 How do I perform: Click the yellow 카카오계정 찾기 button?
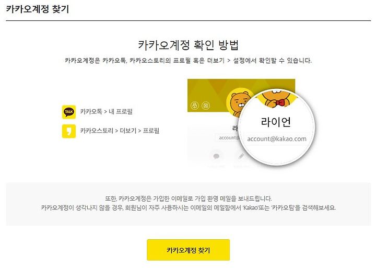188,250
